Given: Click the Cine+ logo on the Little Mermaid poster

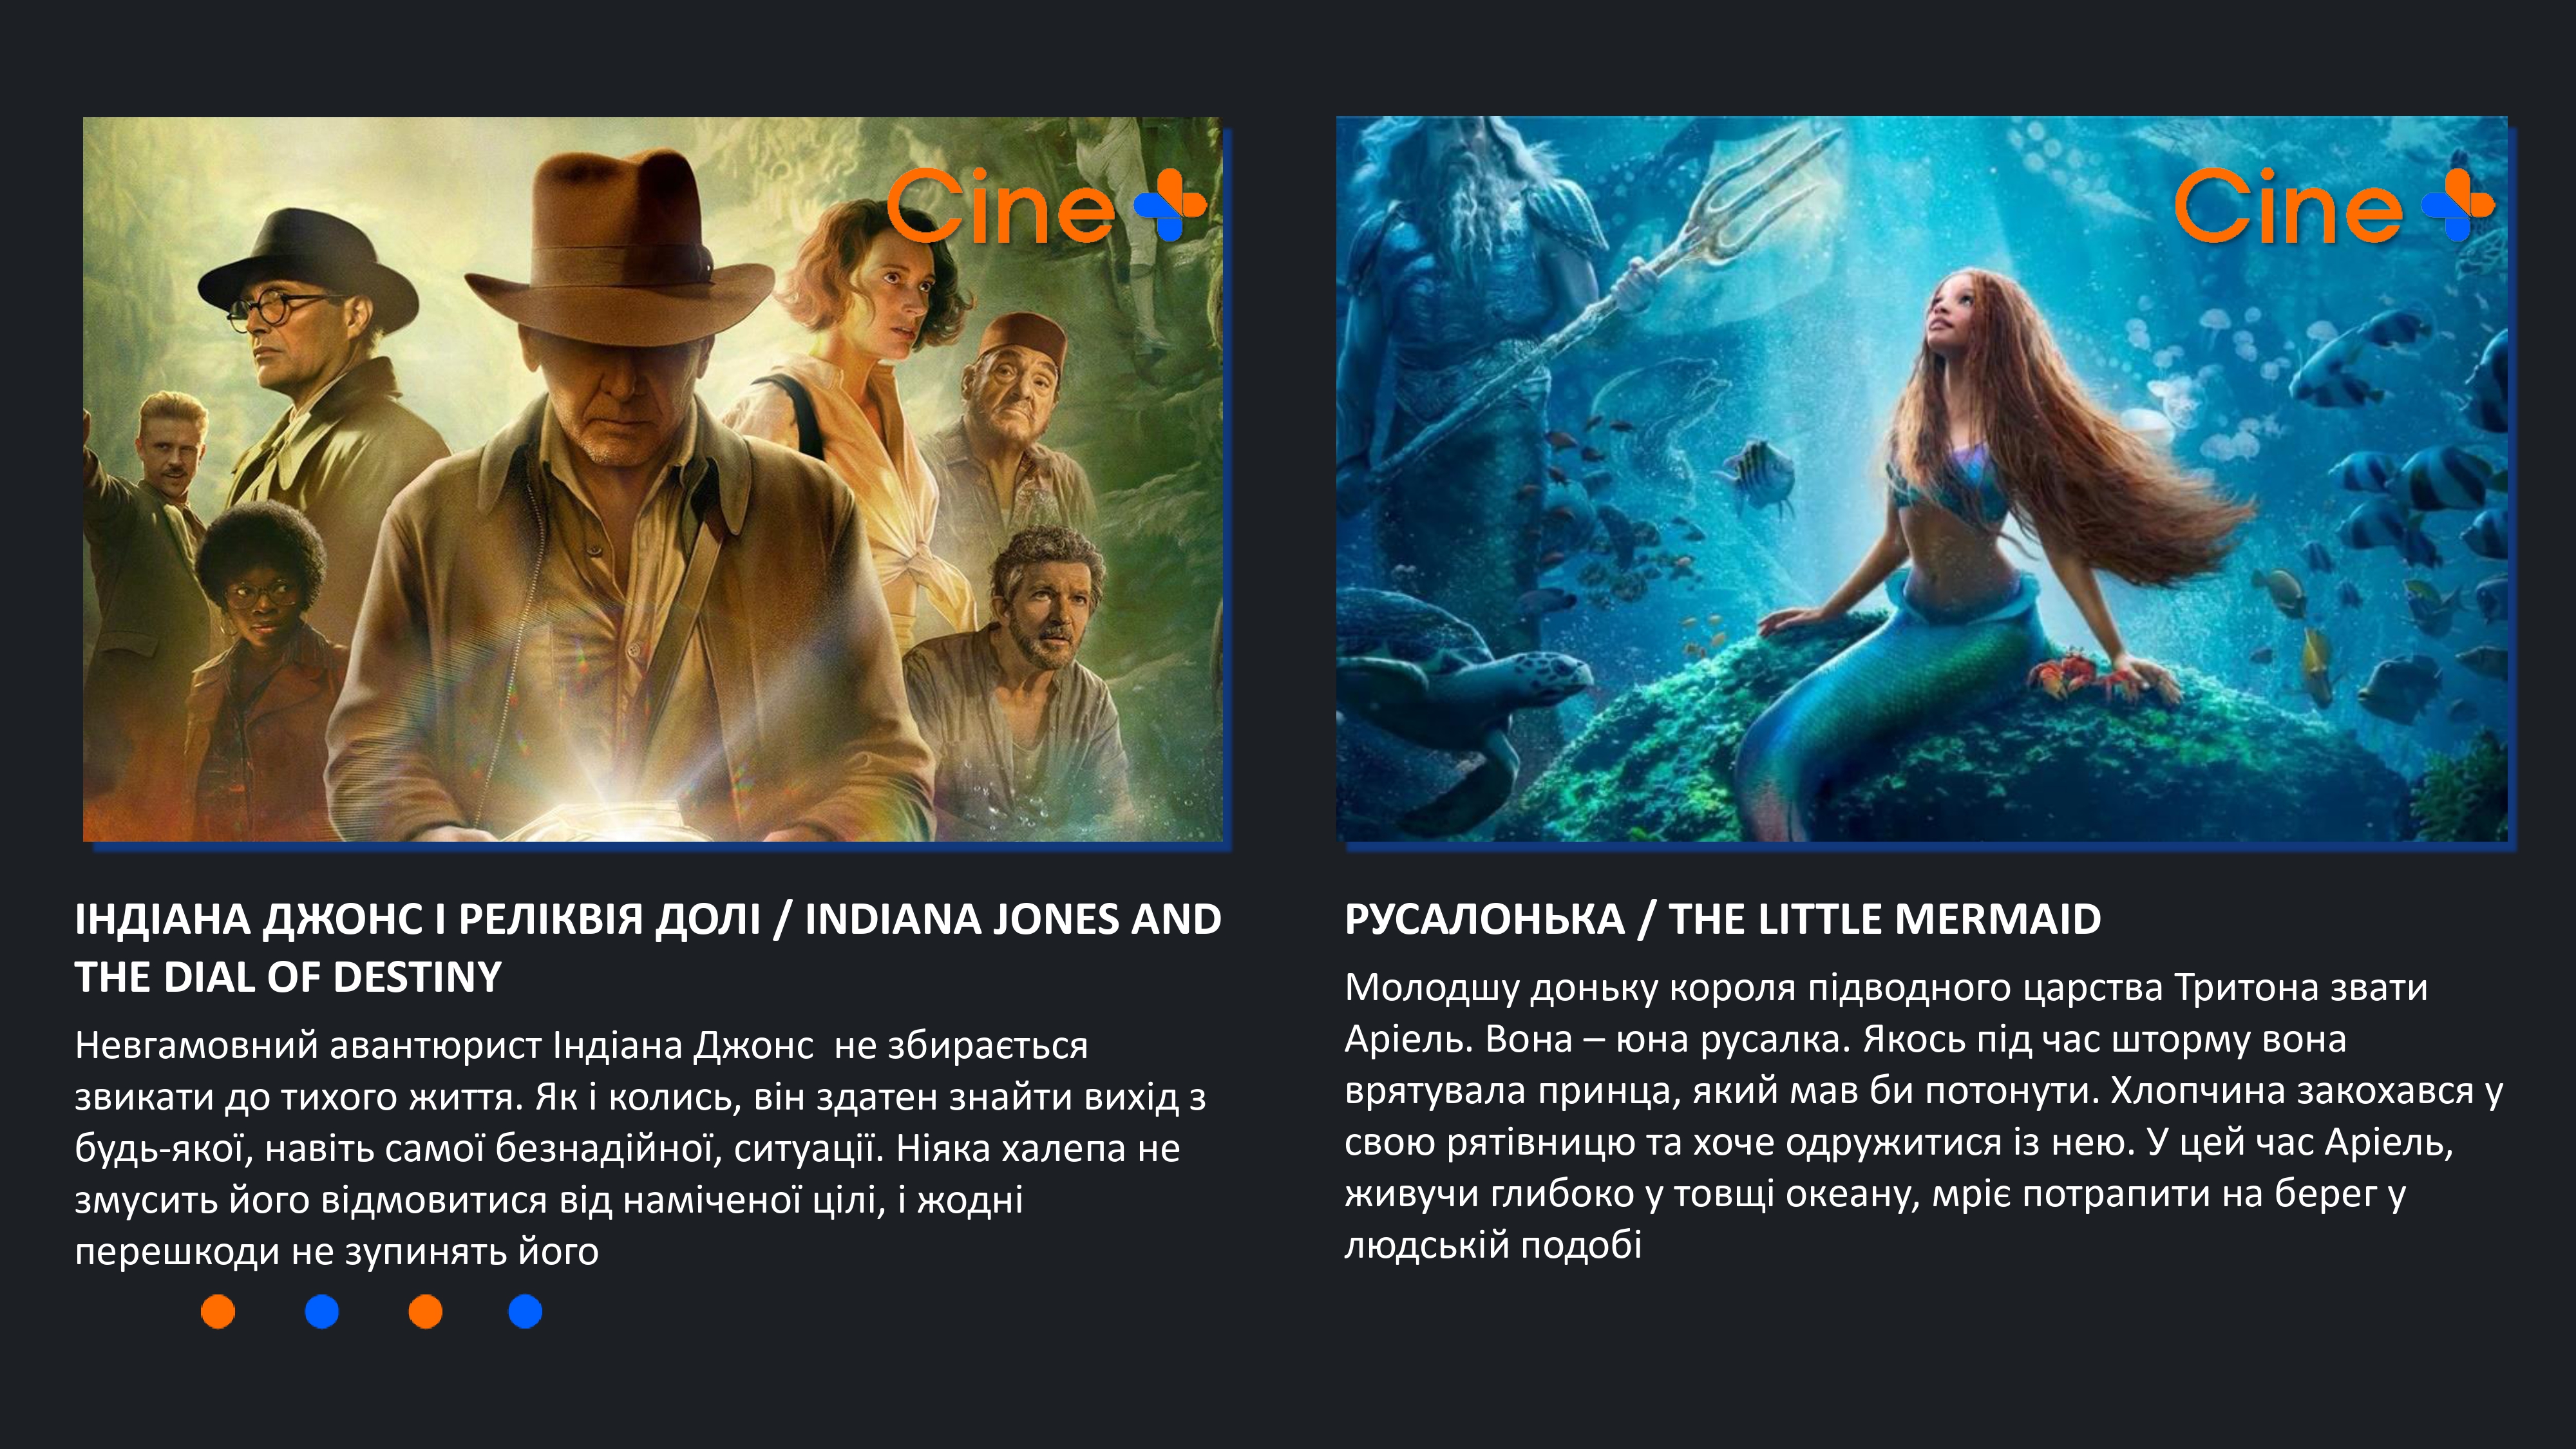Looking at the screenshot, I should coord(2334,206).
